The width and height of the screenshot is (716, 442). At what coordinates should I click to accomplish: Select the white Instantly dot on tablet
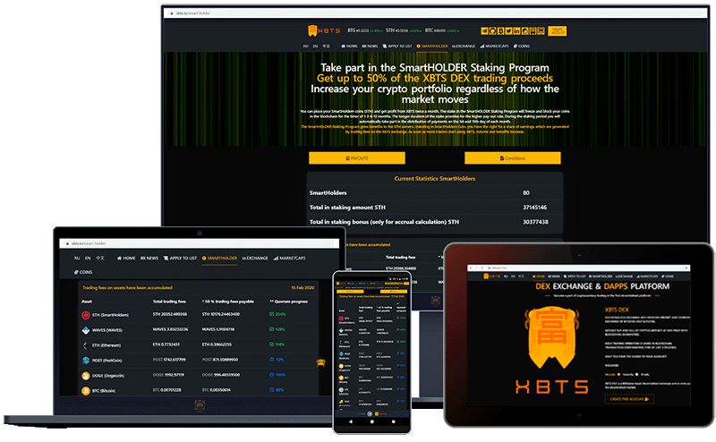(637, 374)
